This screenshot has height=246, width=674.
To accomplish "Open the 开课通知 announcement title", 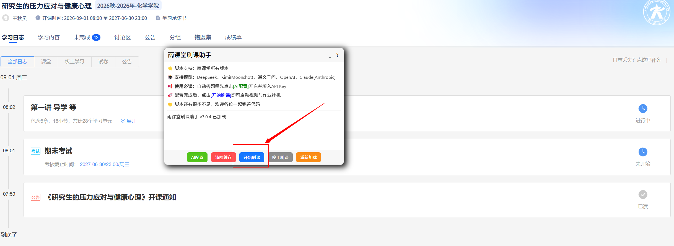I will [112, 197].
